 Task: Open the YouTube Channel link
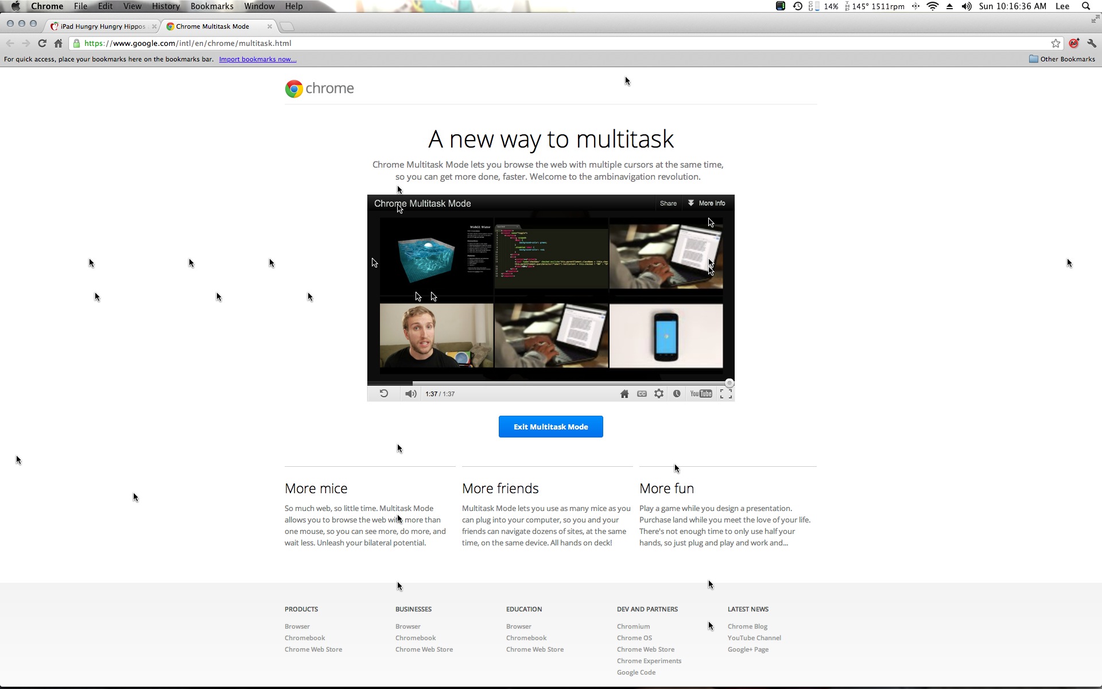tap(754, 638)
